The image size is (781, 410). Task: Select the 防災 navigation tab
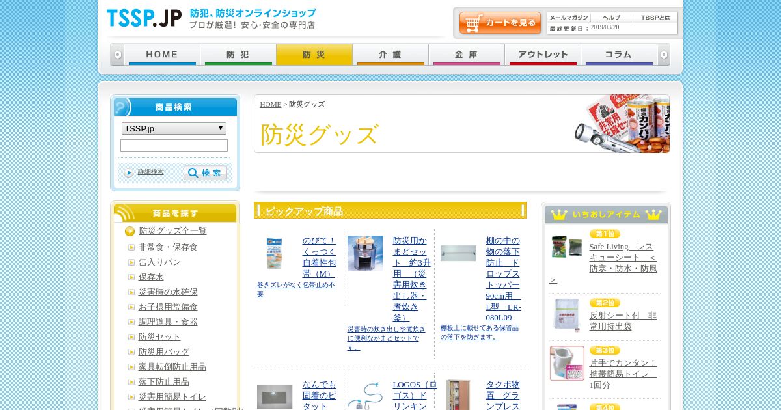(x=314, y=55)
